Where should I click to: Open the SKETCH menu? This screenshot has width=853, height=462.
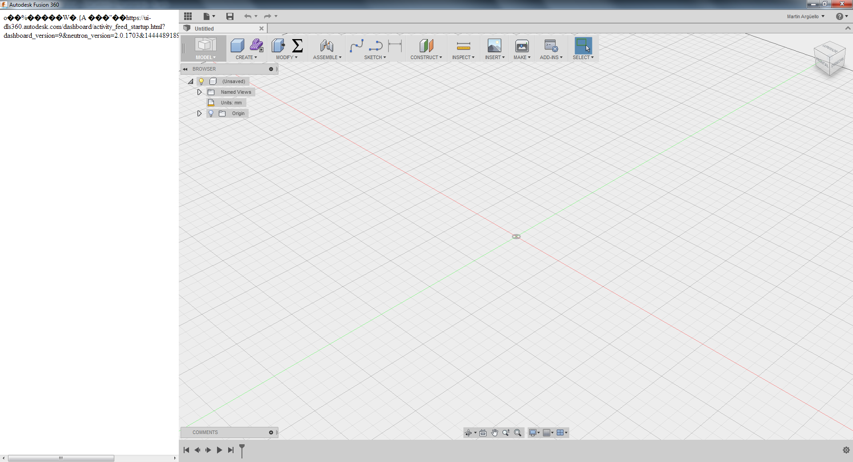point(375,57)
